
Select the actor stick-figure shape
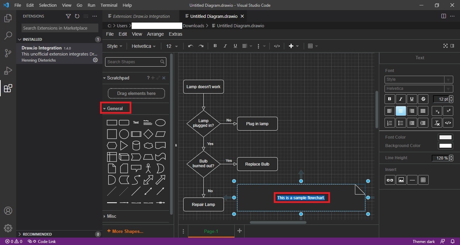(x=148, y=168)
